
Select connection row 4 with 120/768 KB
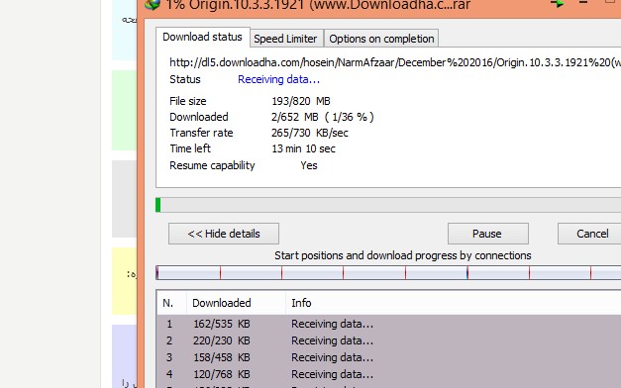tap(389, 374)
